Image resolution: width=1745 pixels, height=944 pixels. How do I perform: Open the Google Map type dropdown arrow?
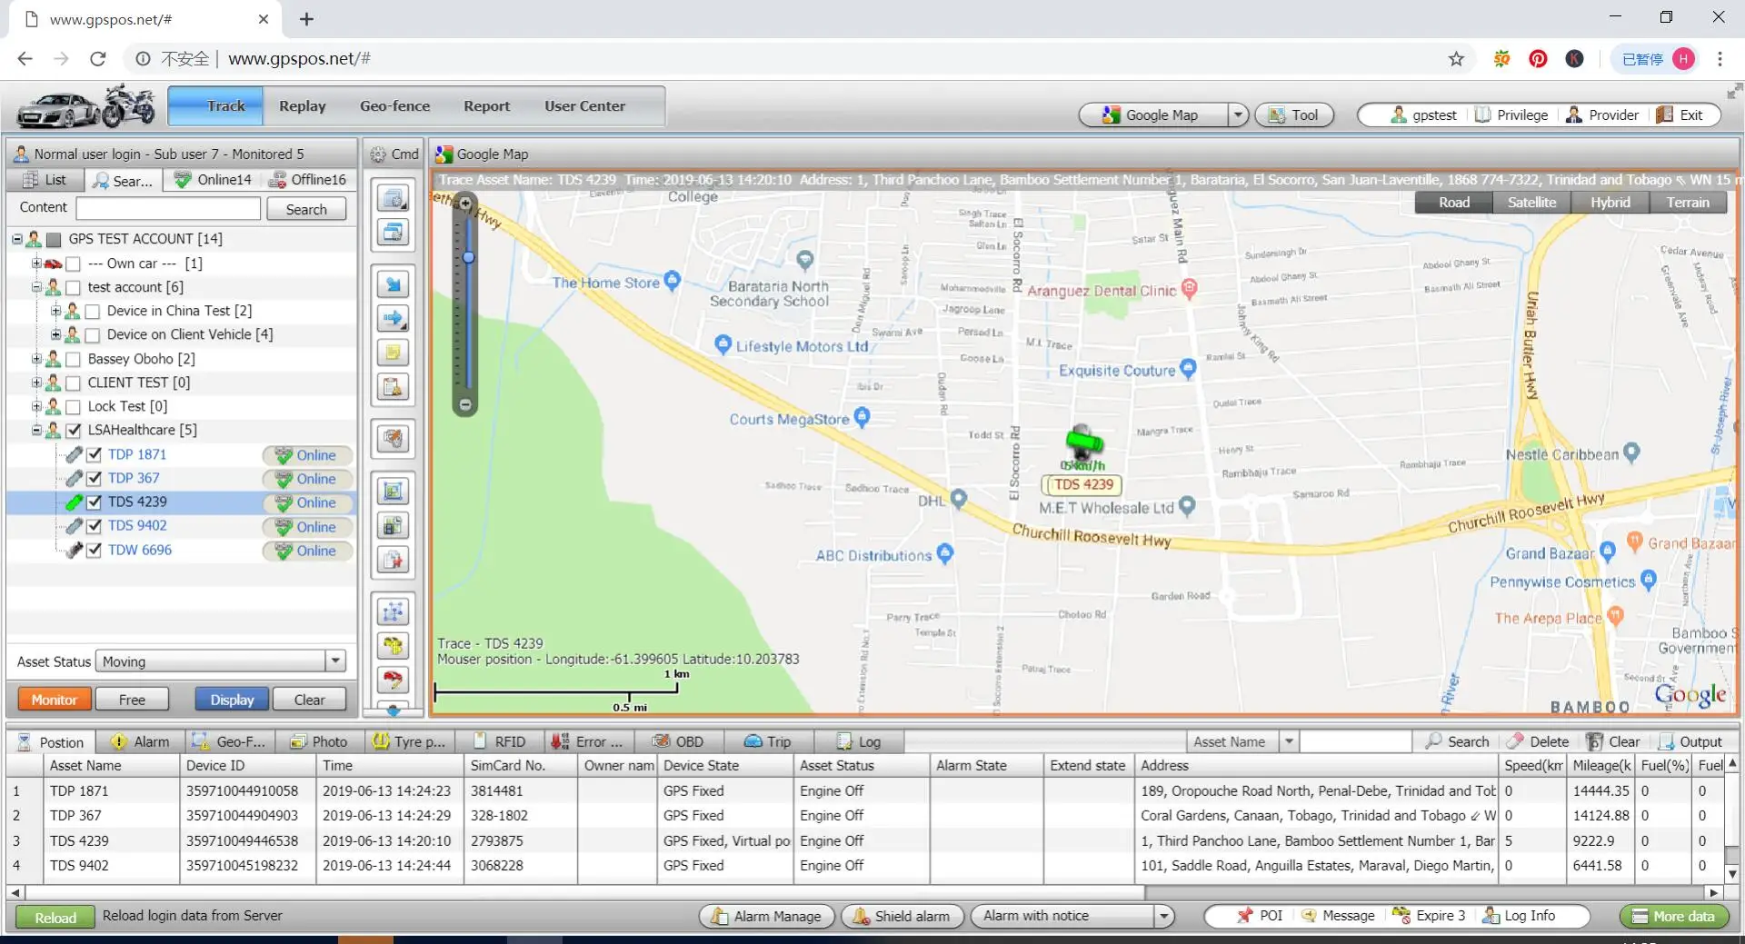tap(1238, 114)
